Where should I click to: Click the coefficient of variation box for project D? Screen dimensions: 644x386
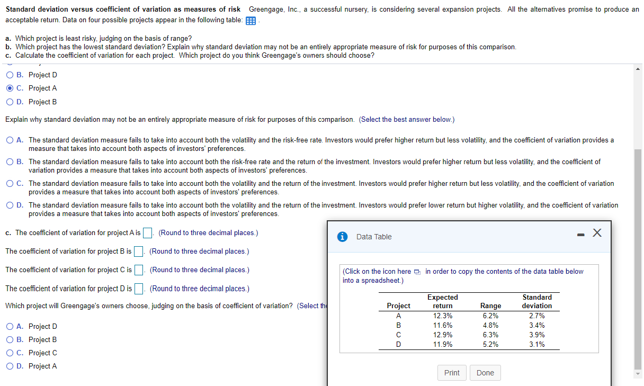coord(139,288)
